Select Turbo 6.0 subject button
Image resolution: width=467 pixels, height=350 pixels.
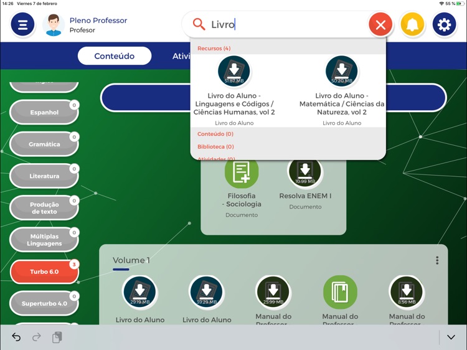pos(44,272)
